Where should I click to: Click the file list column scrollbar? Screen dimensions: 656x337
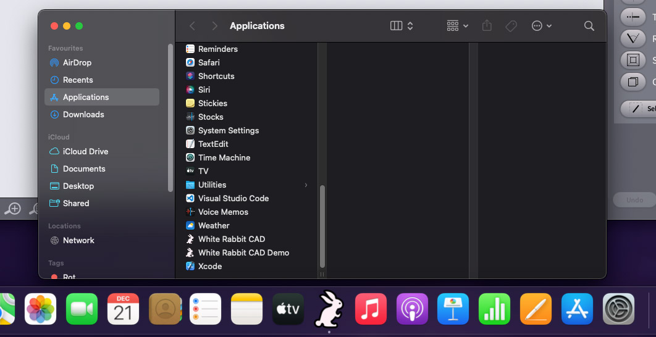coord(322,226)
